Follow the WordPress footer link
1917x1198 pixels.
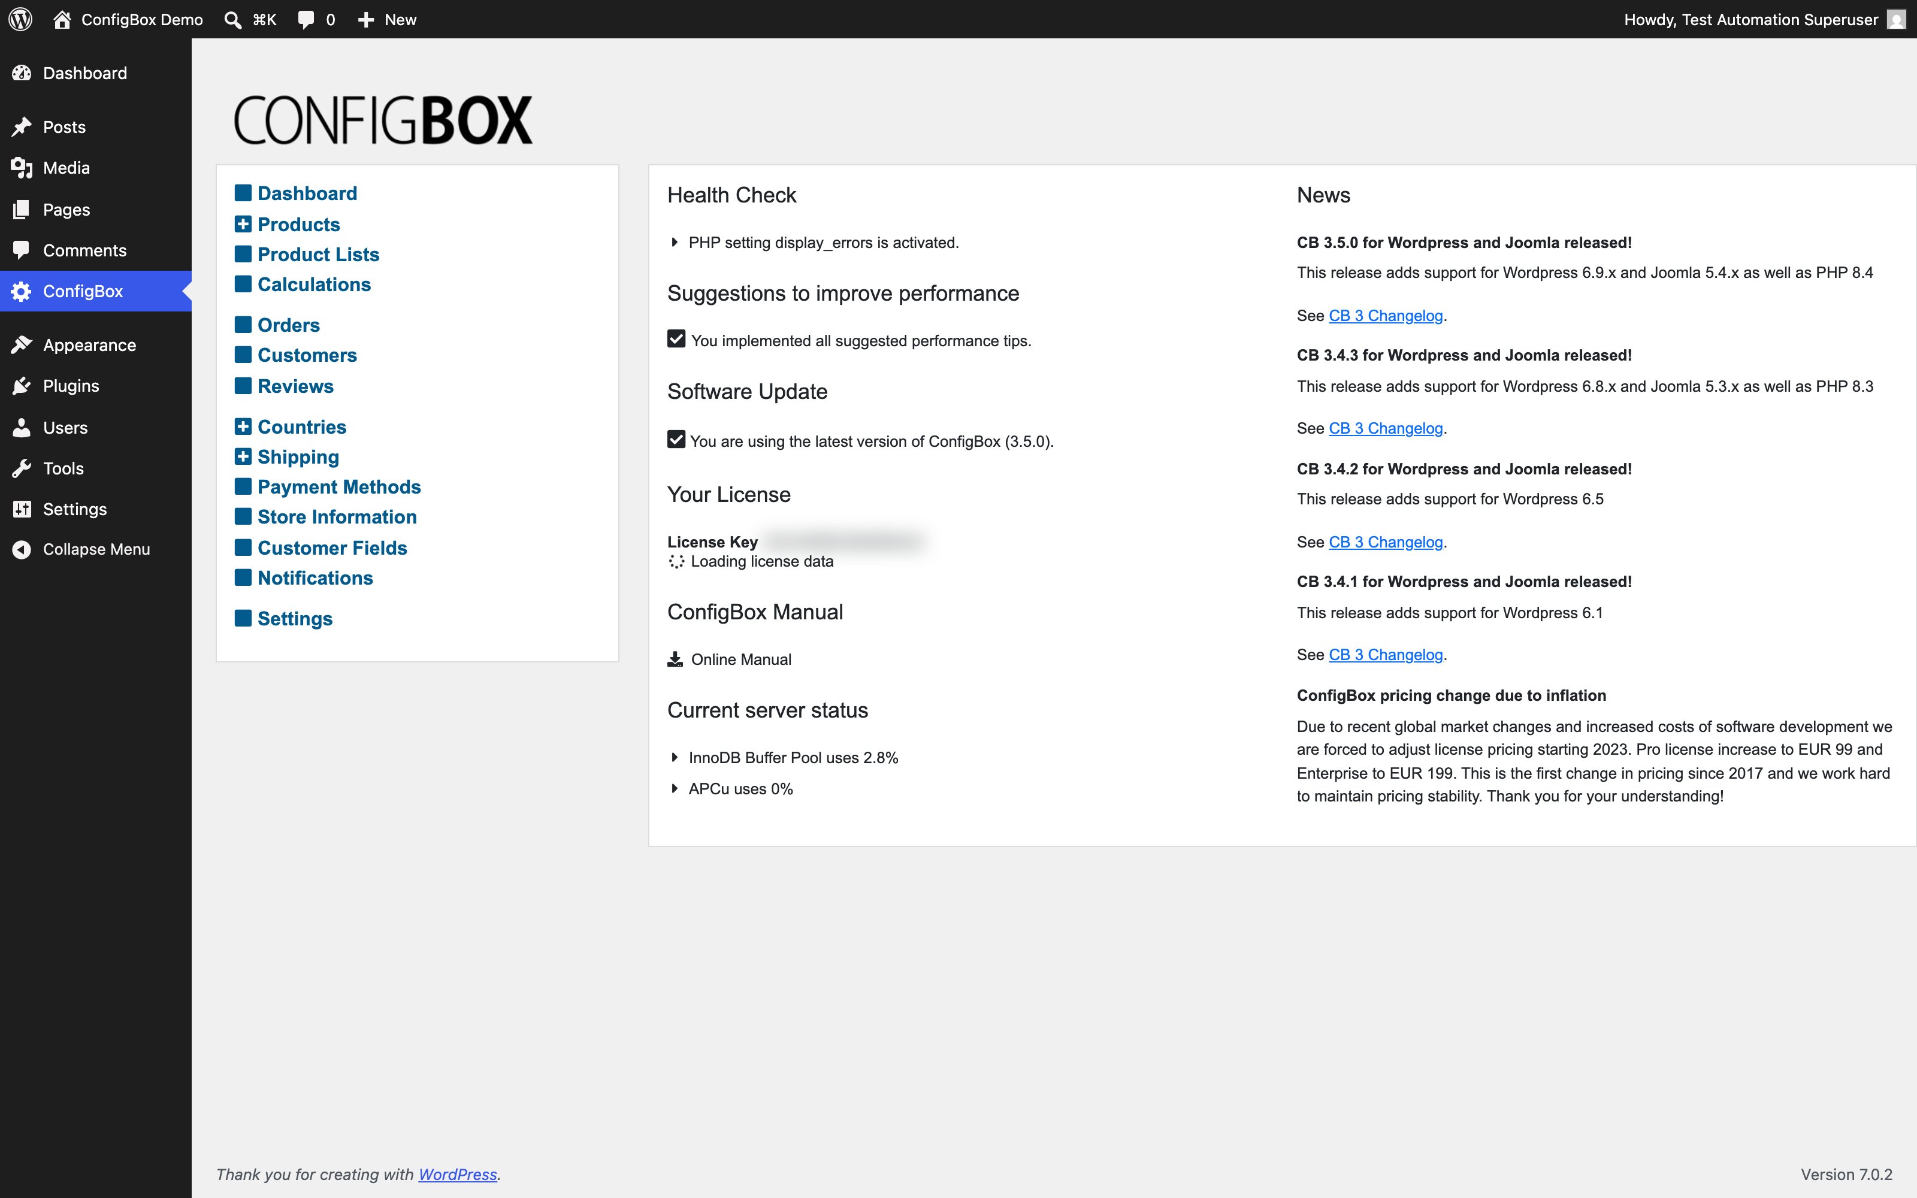[x=457, y=1174]
